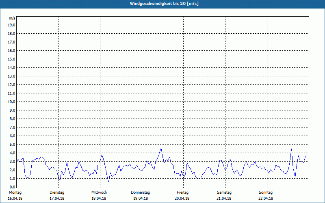Click the '13,0' axis value
325x203 pixels.
11,76
